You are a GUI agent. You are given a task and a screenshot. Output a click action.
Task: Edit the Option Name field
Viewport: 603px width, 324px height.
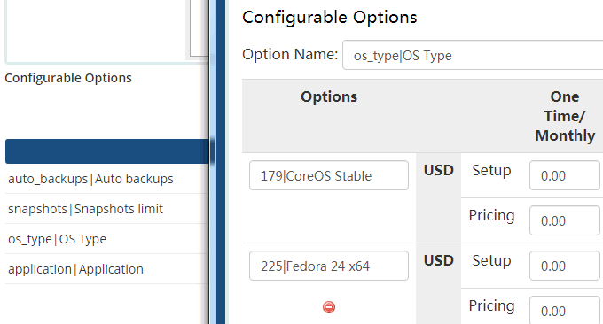coord(473,55)
